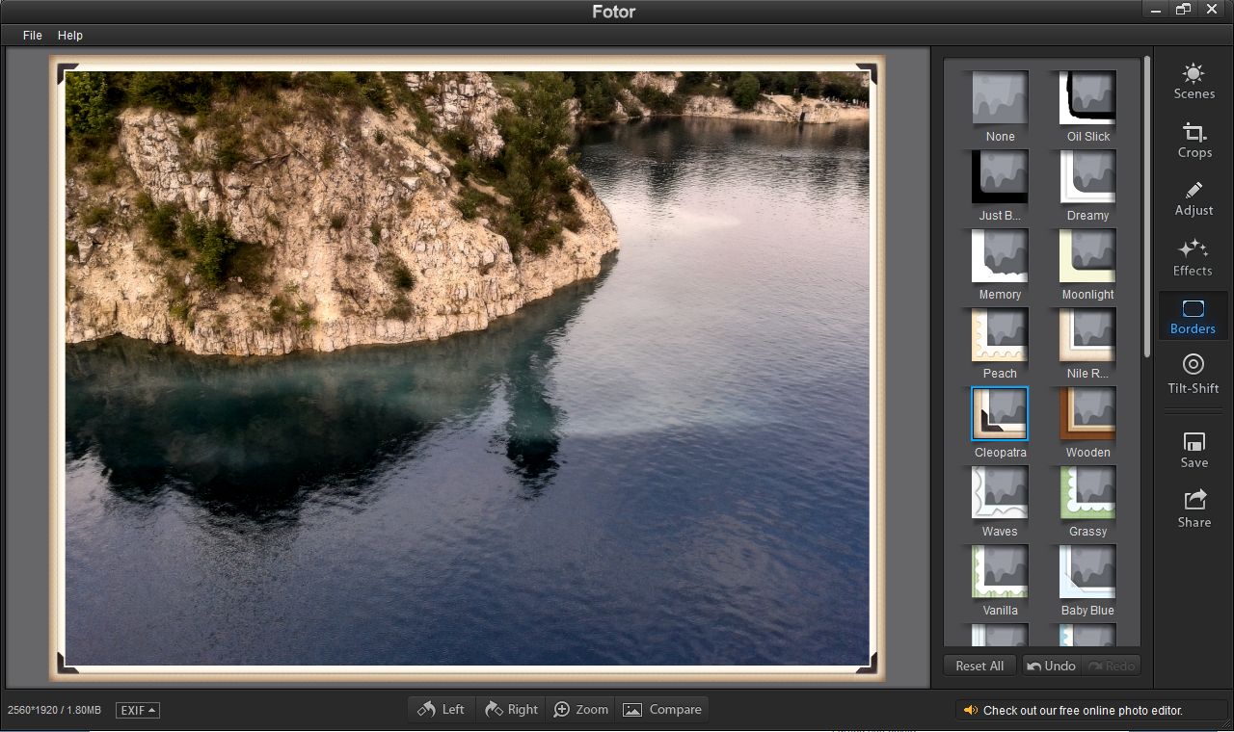1234x732 pixels.
Task: Open the Adjust panel
Action: point(1194,198)
